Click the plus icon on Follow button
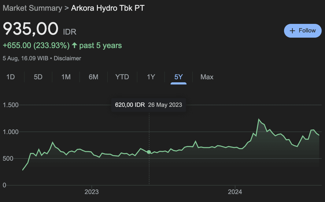This screenshot has width=325, height=202. [292, 31]
